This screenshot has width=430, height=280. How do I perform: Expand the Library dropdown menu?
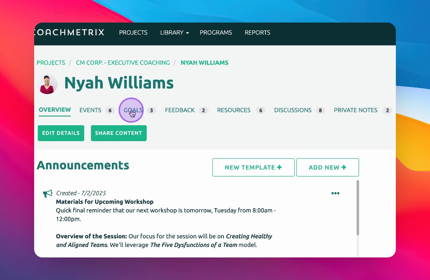(174, 32)
